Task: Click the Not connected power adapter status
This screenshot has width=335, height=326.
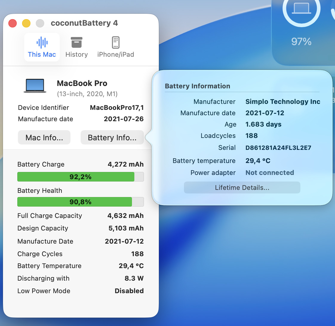Action: pos(270,173)
